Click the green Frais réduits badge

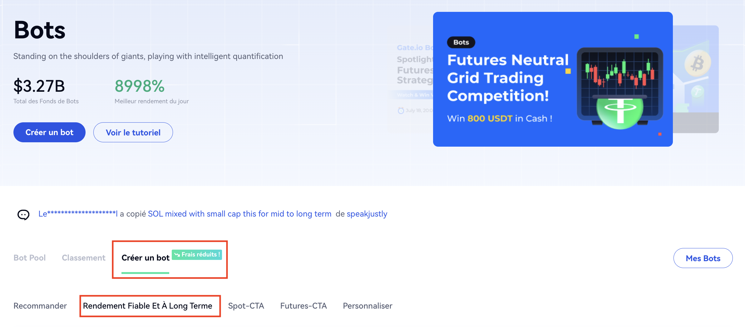pos(197,255)
